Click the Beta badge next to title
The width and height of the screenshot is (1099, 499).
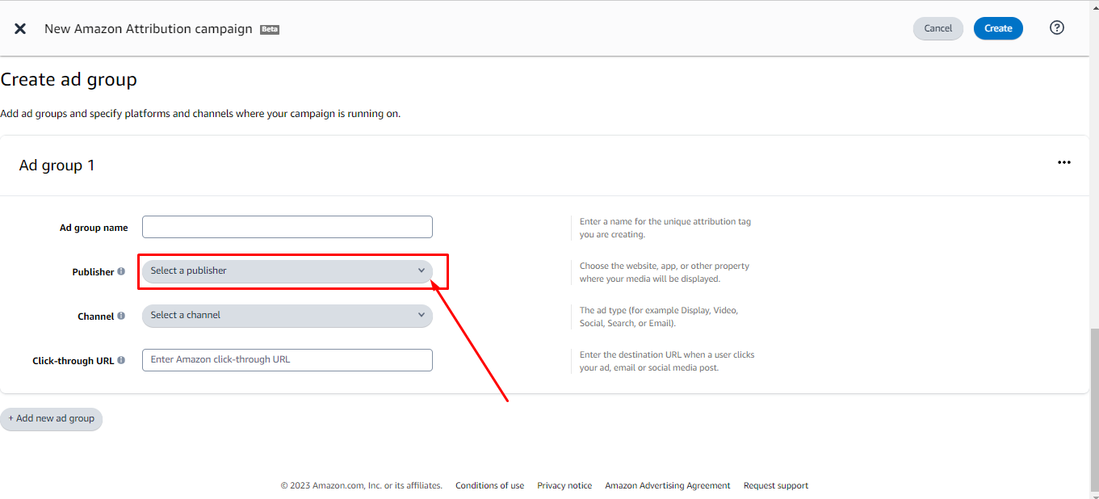(x=270, y=29)
